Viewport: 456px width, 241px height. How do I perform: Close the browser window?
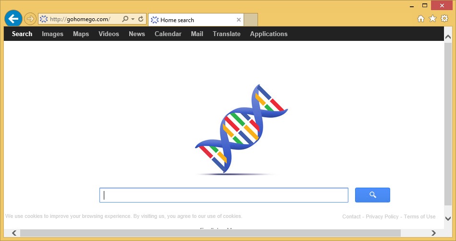point(442,5)
